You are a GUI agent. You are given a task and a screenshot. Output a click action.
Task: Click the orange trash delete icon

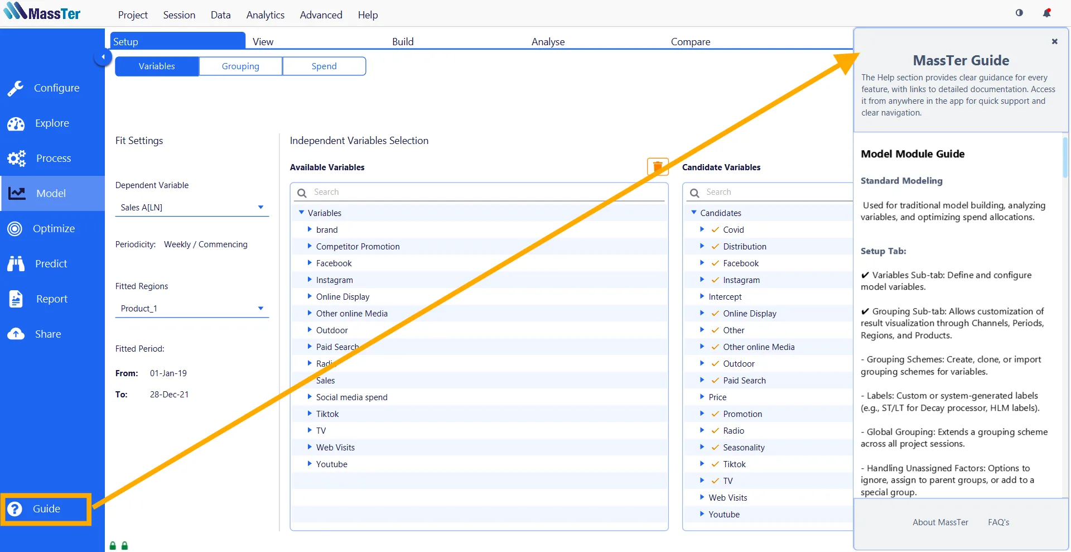658,167
